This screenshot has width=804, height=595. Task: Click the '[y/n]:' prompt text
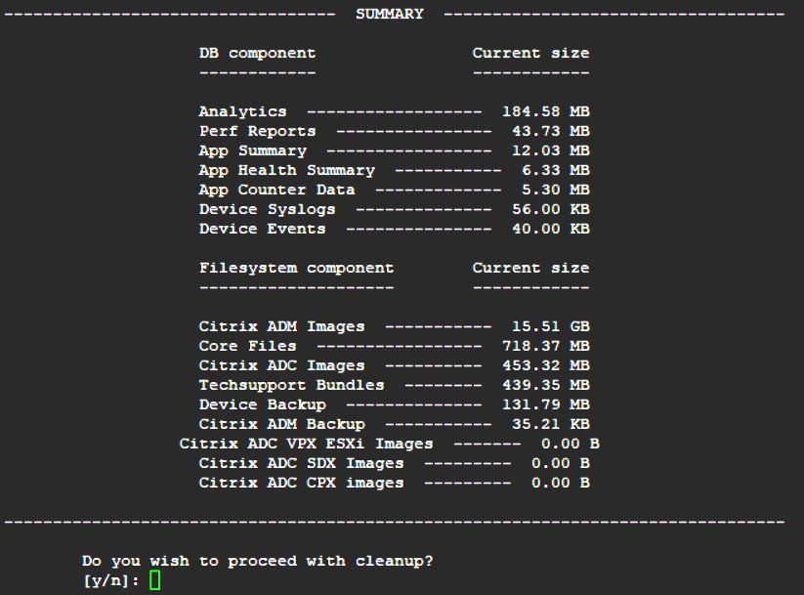[x=110, y=580]
